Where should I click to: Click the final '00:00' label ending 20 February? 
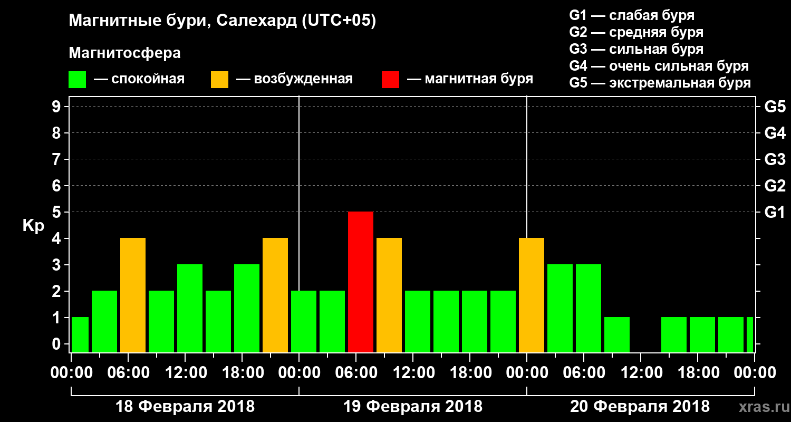pos(755,373)
